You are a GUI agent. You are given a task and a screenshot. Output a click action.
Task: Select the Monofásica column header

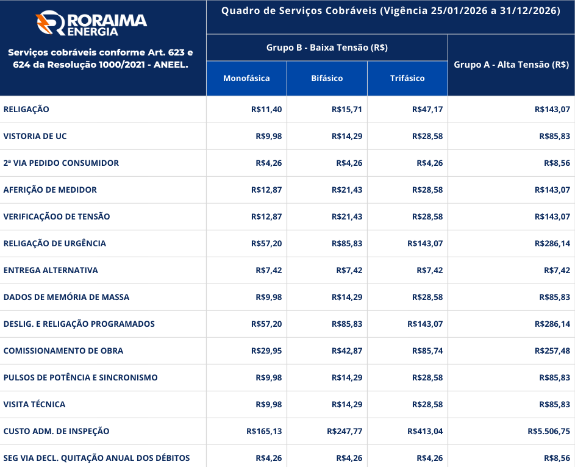(246, 78)
